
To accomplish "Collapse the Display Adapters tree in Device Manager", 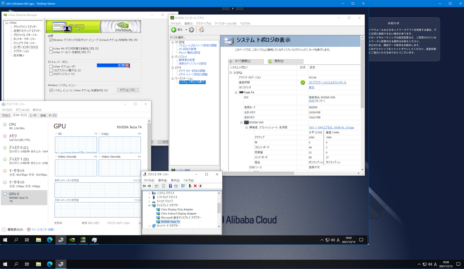I will pyautogui.click(x=149, y=206).
